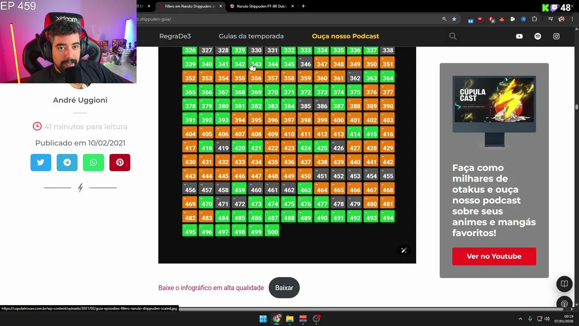The height and width of the screenshot is (326, 579).
Task: Show hidden system tray icons
Action: (520, 319)
